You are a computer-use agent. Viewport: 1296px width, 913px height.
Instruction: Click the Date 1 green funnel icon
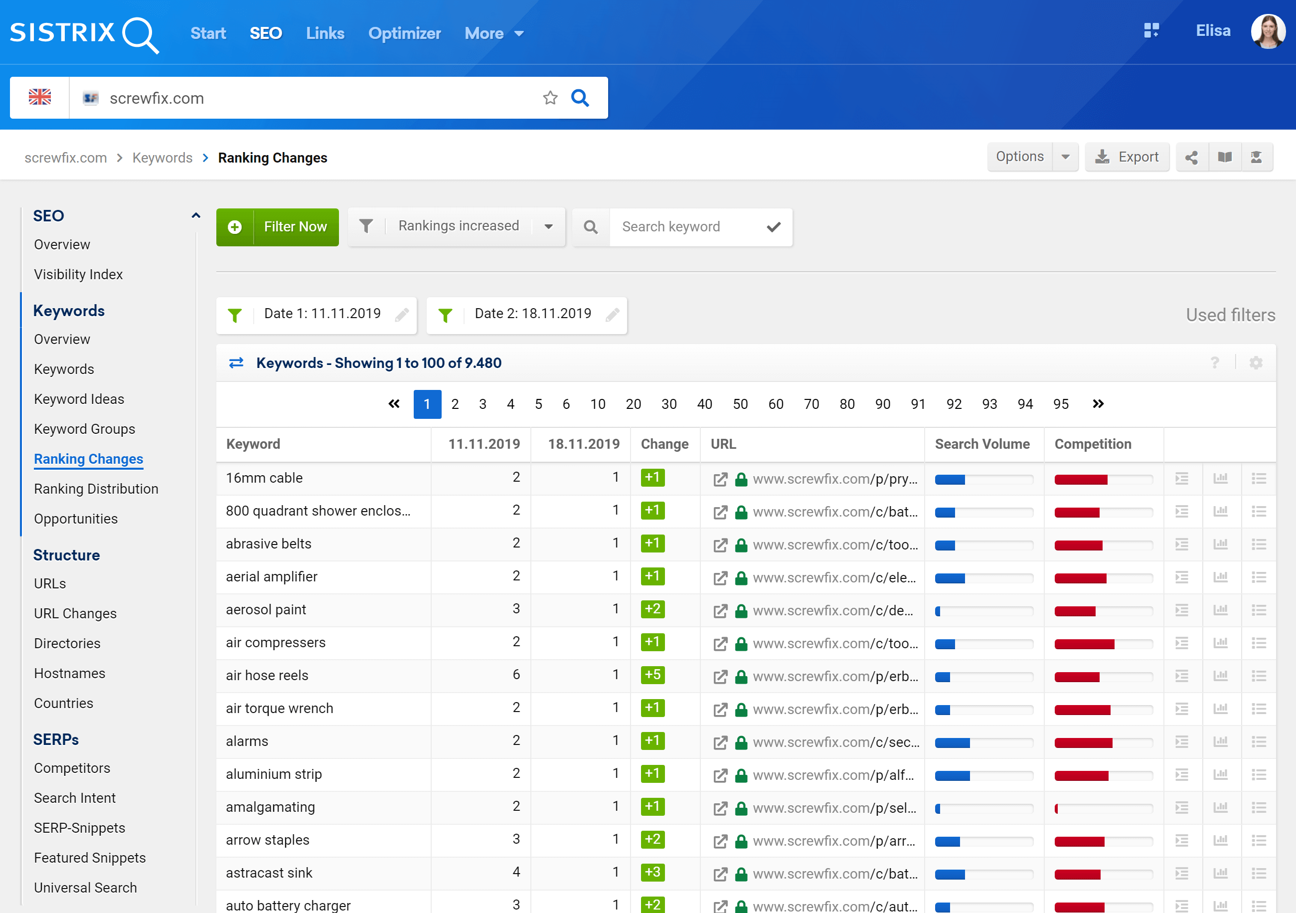coord(234,315)
